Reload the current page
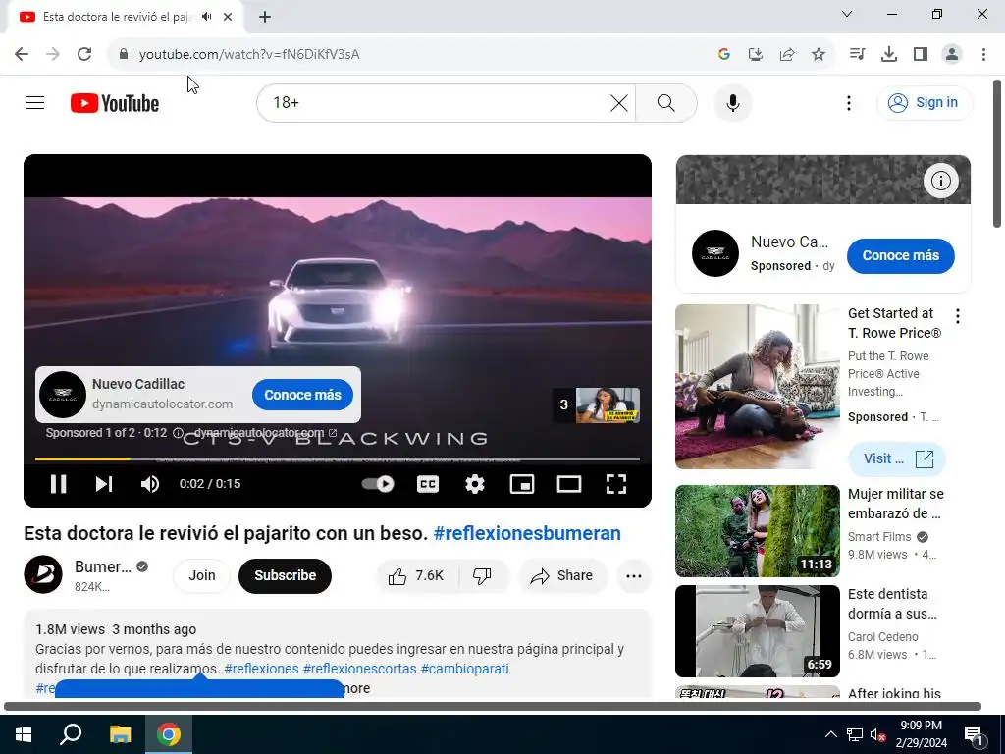 (84, 54)
